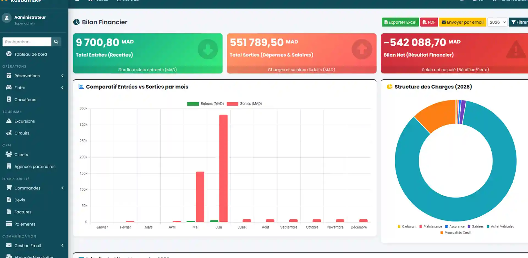Toggle Salaires legend in donut chart
Image resolution: width=528 pixels, height=258 pixels.
click(475, 227)
